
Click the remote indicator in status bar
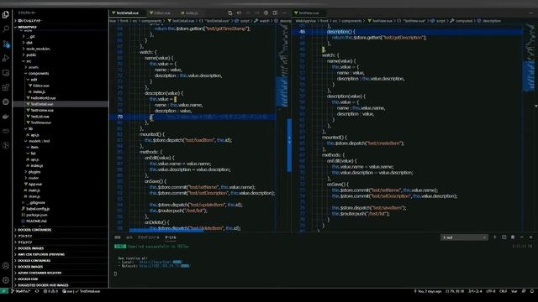point(3,291)
